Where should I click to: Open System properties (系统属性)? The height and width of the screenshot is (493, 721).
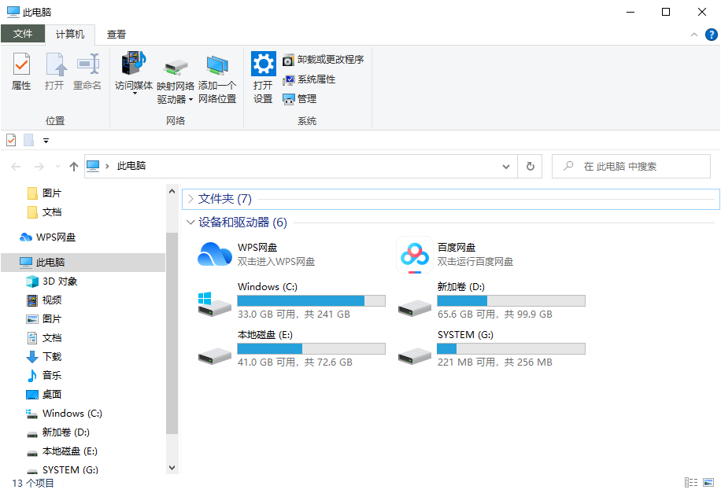309,79
